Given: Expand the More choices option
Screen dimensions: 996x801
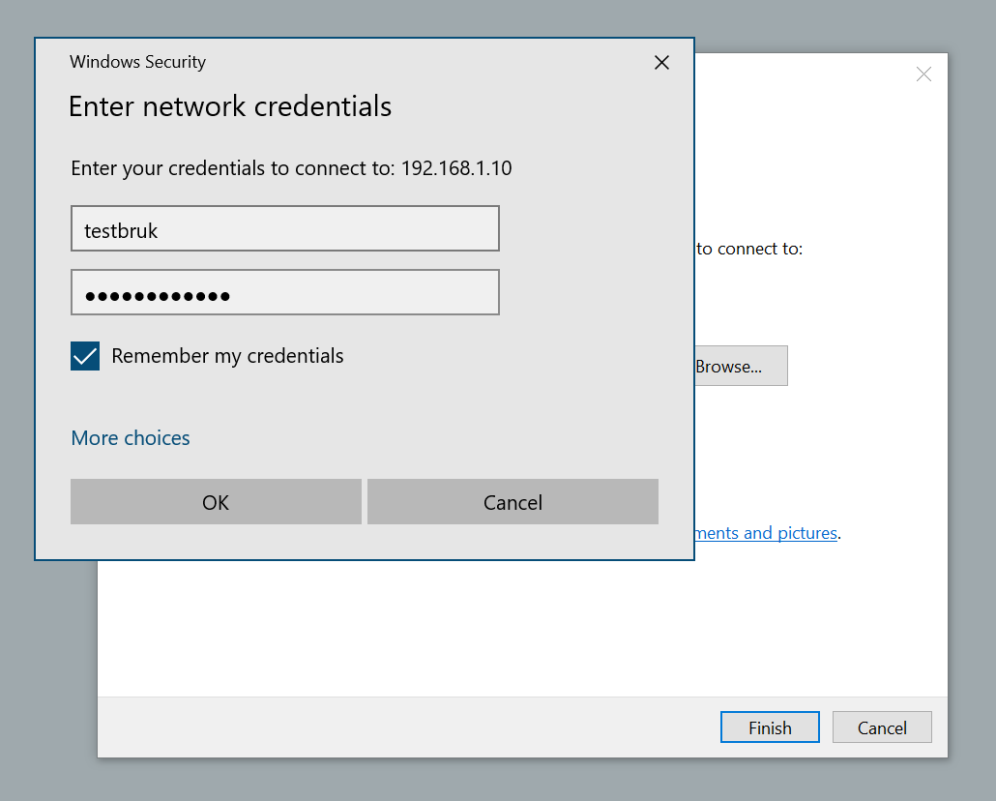Looking at the screenshot, I should [131, 438].
